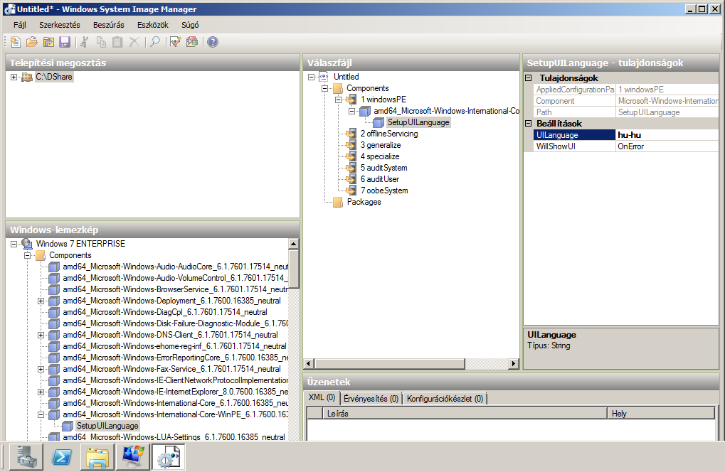
Task: Collapse the Tulajdonságok property section
Action: 529,78
